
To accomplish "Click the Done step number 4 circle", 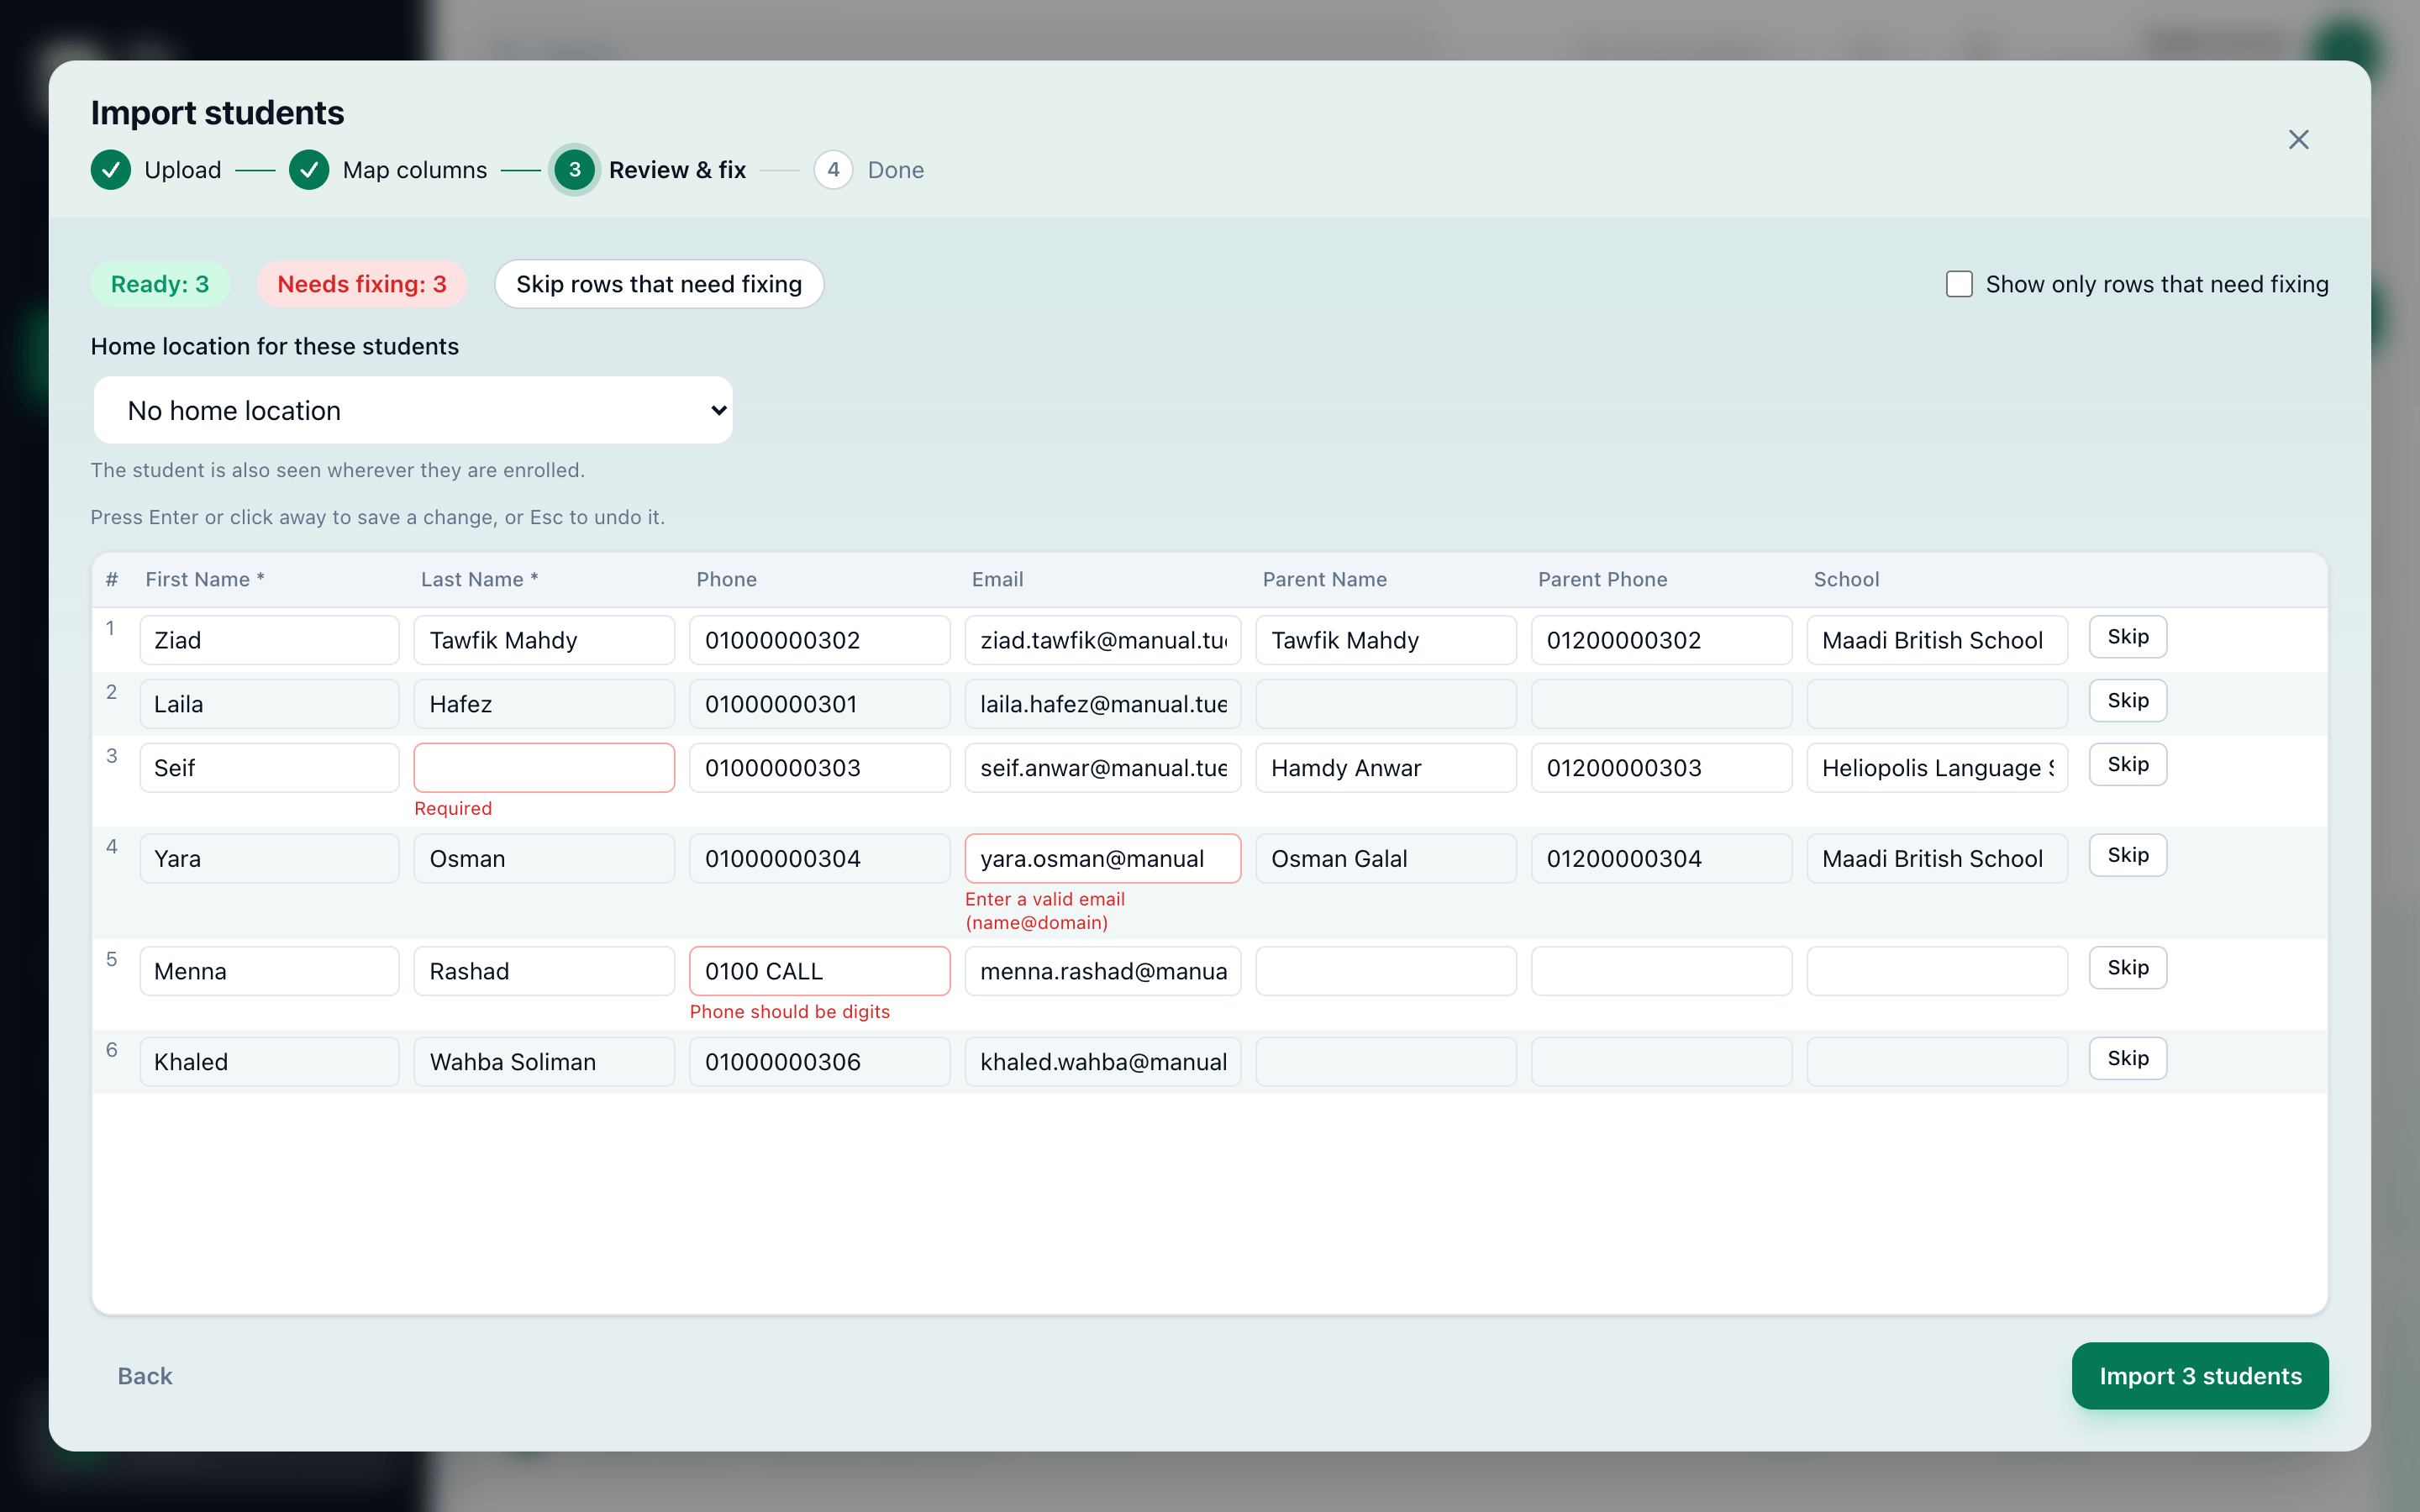I will (833, 170).
